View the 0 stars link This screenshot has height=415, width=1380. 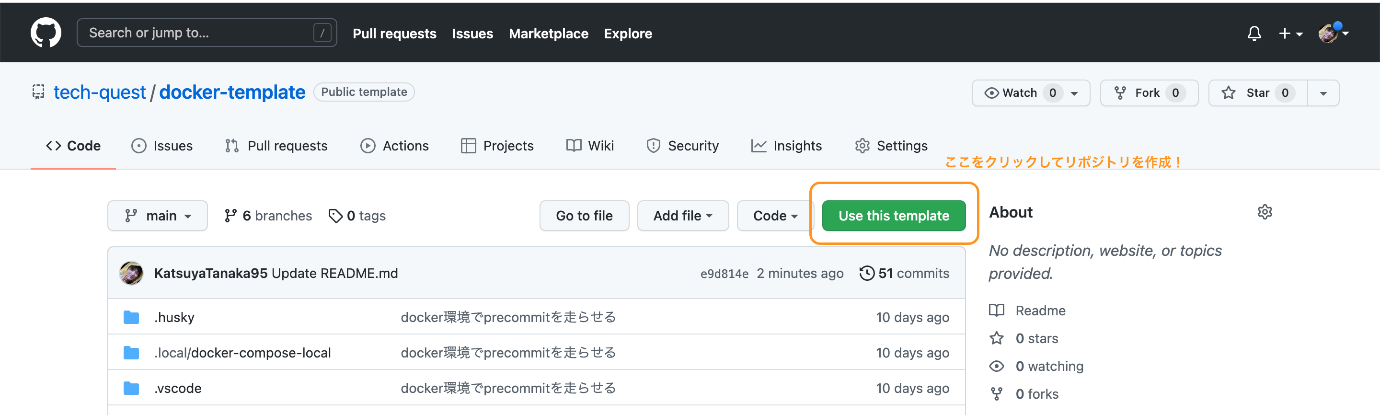1036,338
